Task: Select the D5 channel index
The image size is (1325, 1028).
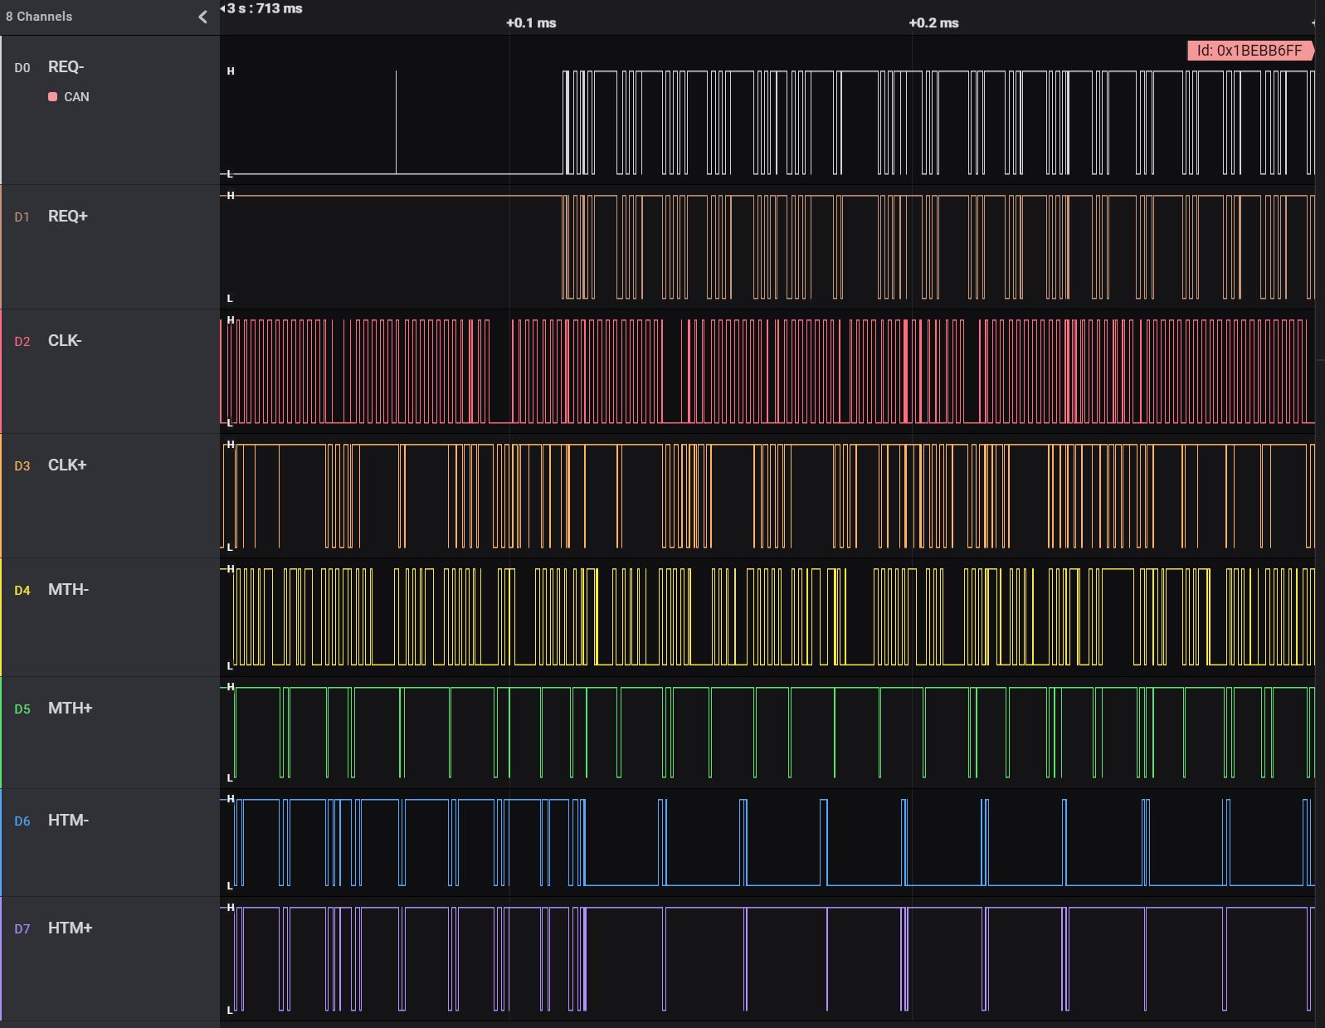Action: click(x=22, y=709)
